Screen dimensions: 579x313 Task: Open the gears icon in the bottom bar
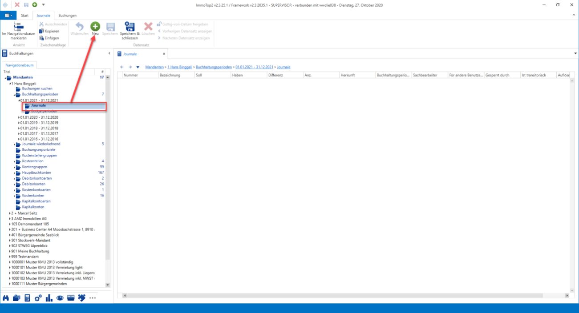(38, 298)
